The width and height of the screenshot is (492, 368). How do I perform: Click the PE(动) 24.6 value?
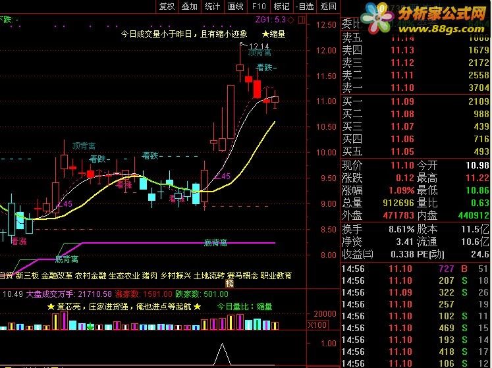480,254
